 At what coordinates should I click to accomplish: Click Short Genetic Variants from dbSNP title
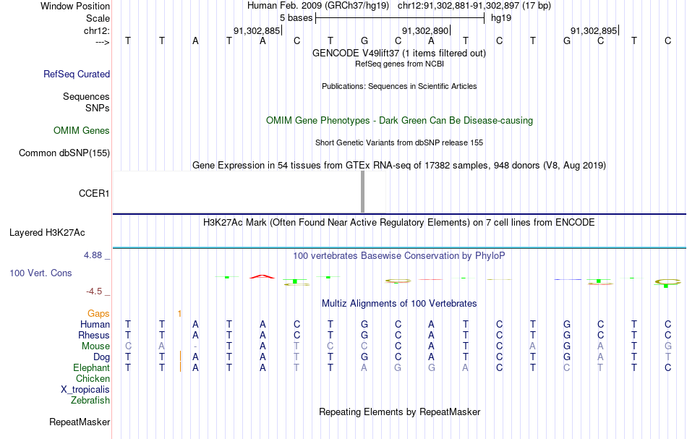coord(399,142)
